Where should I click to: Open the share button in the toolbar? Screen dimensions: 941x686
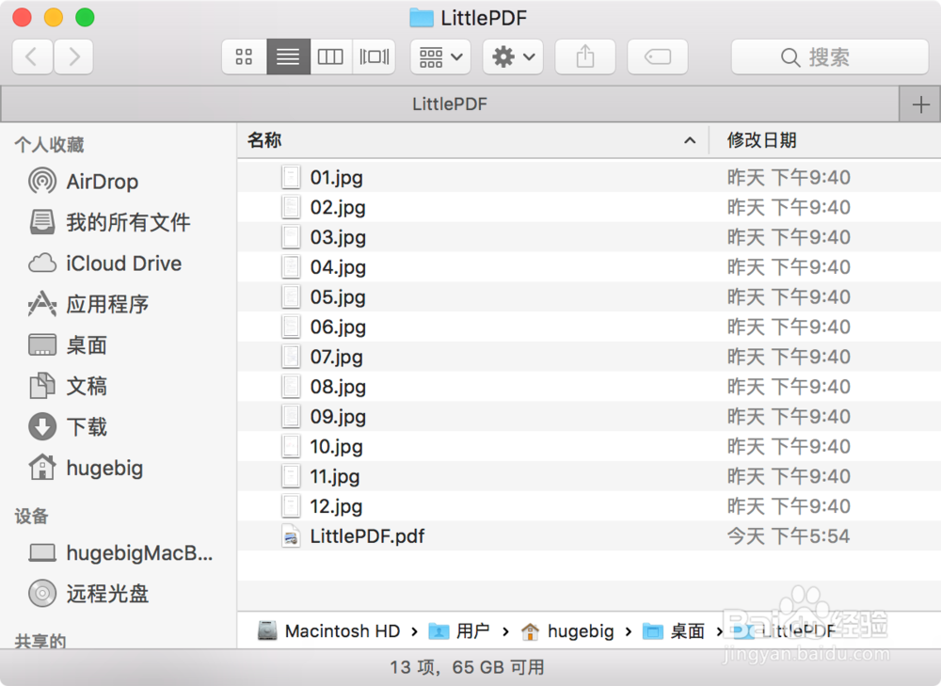pyautogui.click(x=584, y=56)
